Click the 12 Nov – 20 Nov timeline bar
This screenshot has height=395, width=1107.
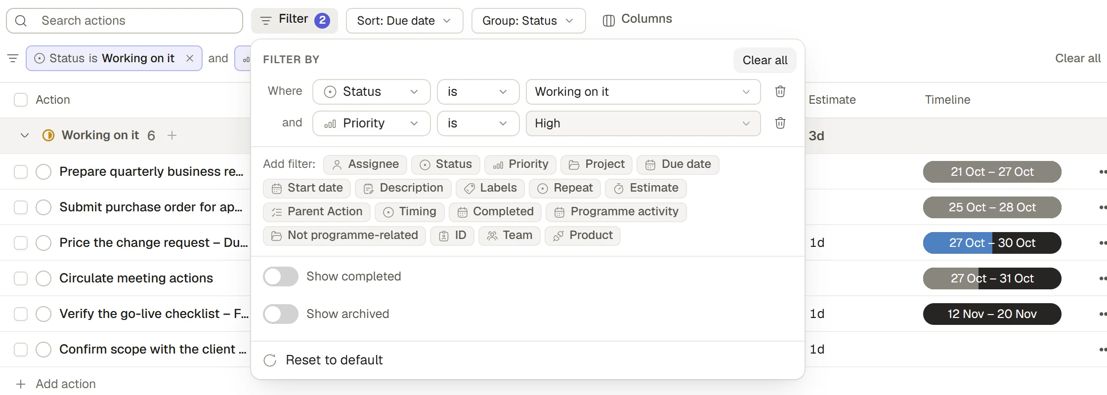992,314
